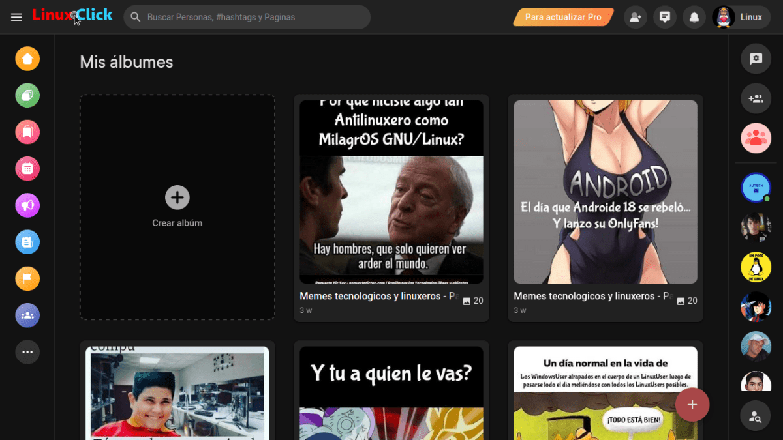The width and height of the screenshot is (783, 440).
Task: Open the purple megaphone sidebar icon
Action: click(x=27, y=205)
